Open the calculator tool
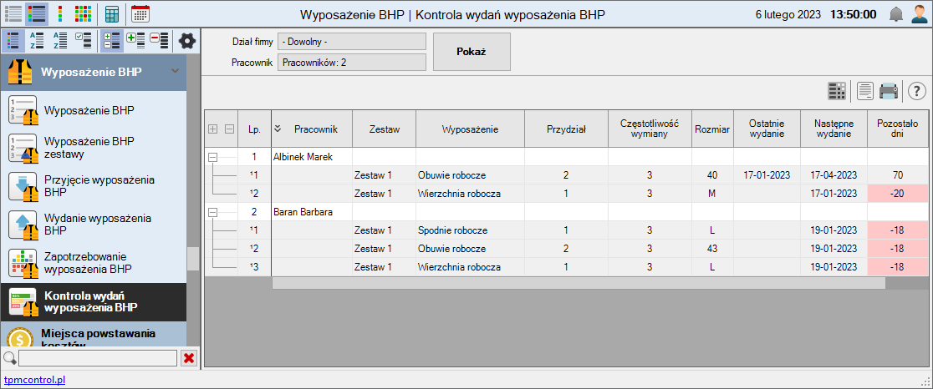 coord(111,13)
